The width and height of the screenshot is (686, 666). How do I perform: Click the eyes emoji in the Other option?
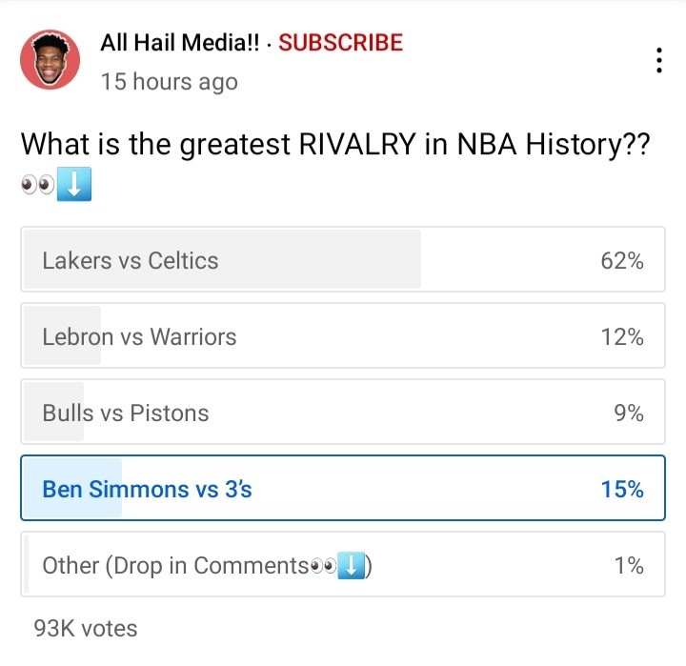324,566
